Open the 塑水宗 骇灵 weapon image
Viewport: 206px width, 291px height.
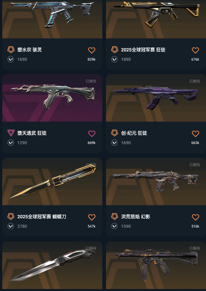pos(52,19)
